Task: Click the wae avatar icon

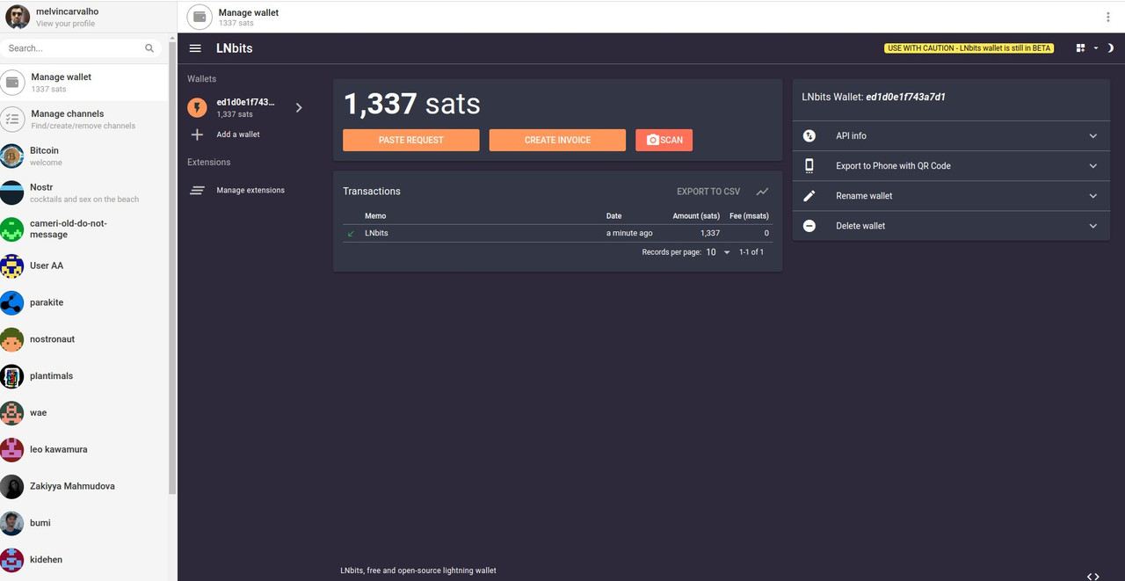Action: pyautogui.click(x=12, y=412)
